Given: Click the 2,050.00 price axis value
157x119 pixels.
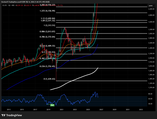Looking at the screenshot, I should (x=151, y=58).
